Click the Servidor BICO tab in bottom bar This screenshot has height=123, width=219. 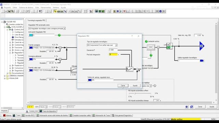(28, 115)
